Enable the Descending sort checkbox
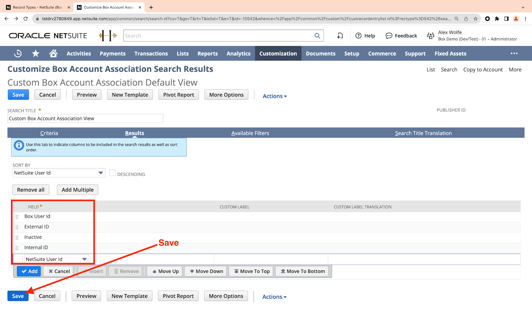 [x=112, y=173]
